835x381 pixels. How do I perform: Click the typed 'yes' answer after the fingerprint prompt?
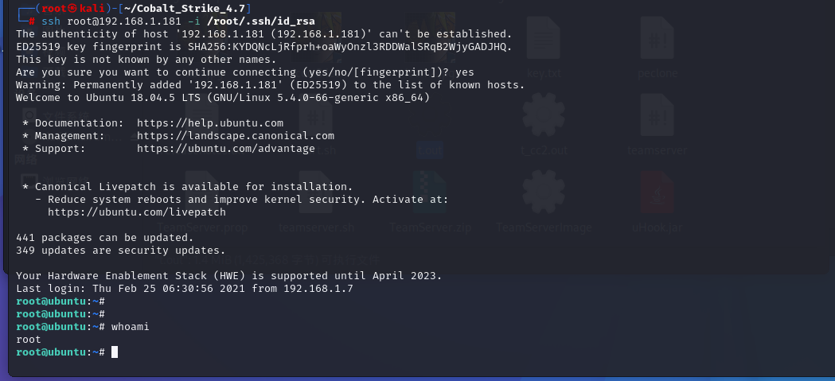click(464, 72)
